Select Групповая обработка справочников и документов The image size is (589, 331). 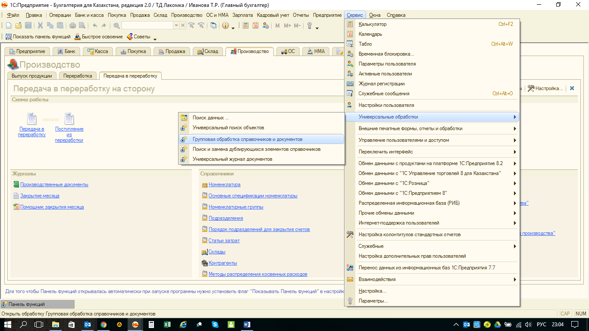(261, 139)
